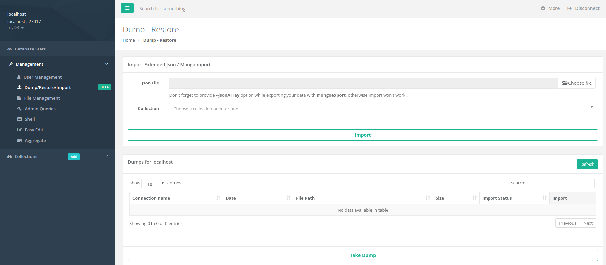Open Easy Edit pencil icon
The image size is (606, 265).
coord(19,130)
